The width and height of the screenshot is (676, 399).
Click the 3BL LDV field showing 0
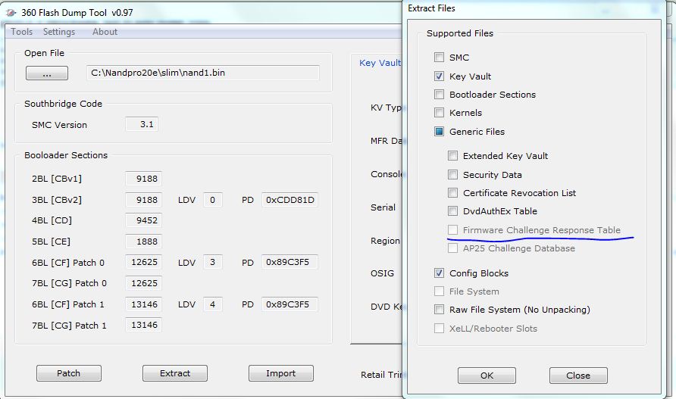pos(212,200)
